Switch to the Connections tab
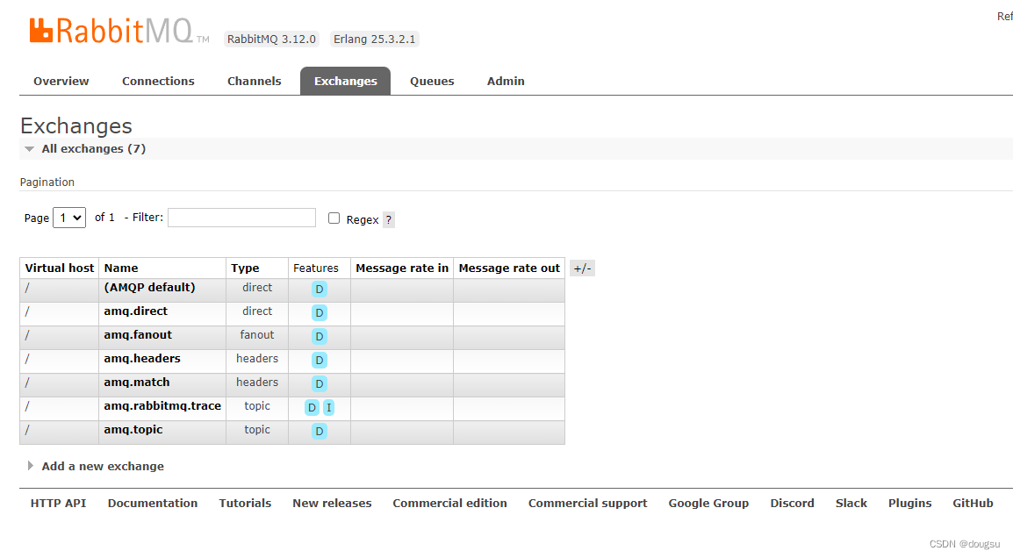 [x=158, y=82]
